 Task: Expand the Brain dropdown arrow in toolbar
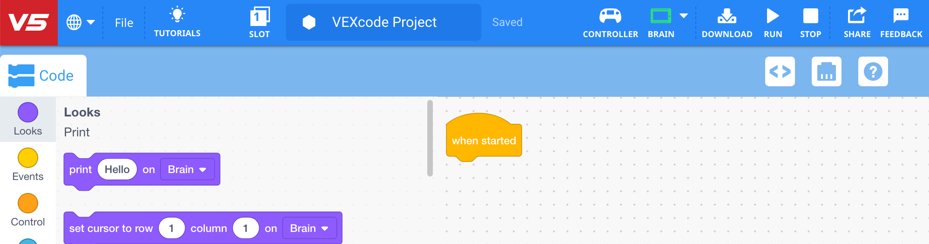[x=684, y=16]
